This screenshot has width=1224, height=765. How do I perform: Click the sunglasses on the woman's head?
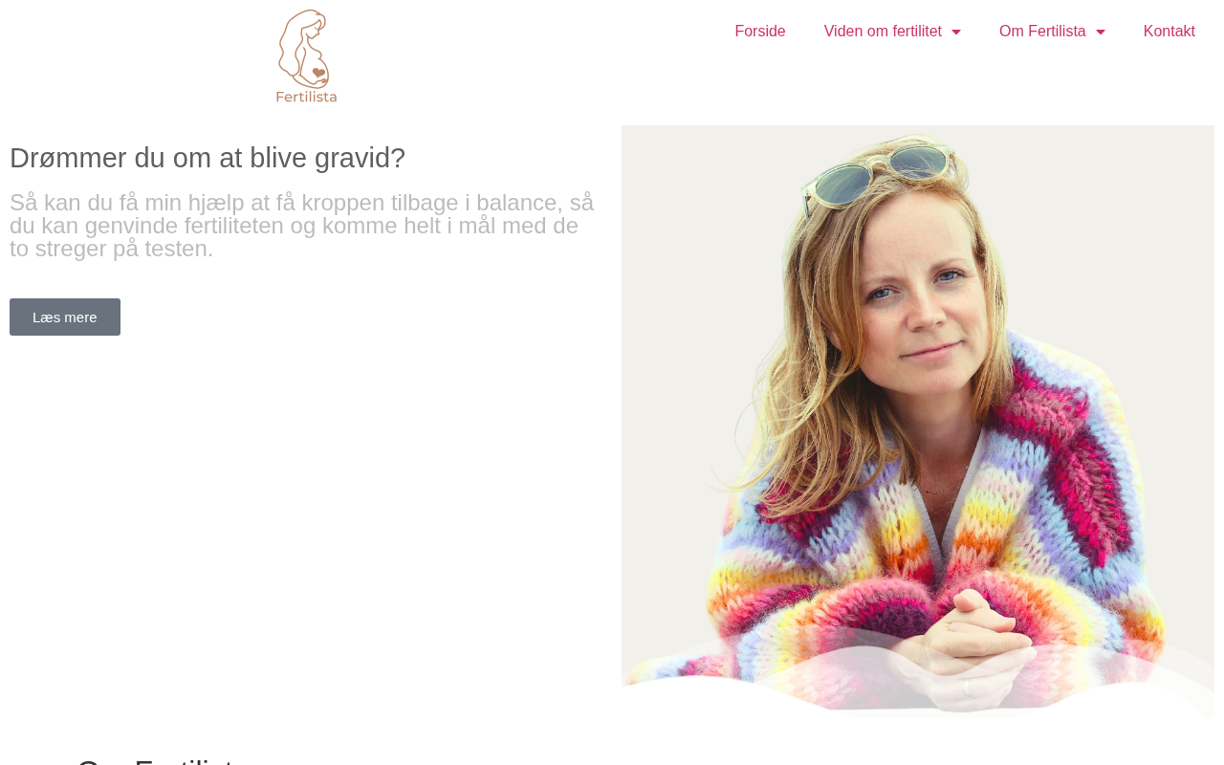(878, 174)
